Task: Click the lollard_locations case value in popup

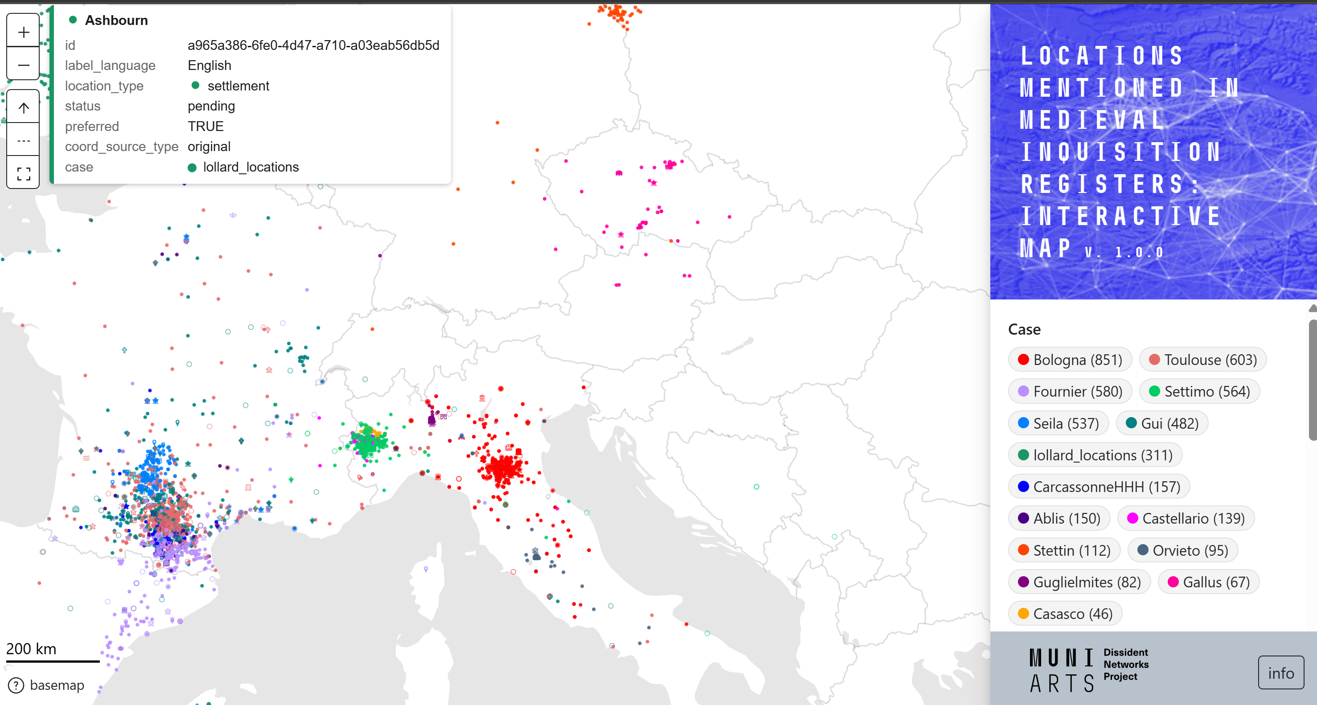Action: coord(250,167)
